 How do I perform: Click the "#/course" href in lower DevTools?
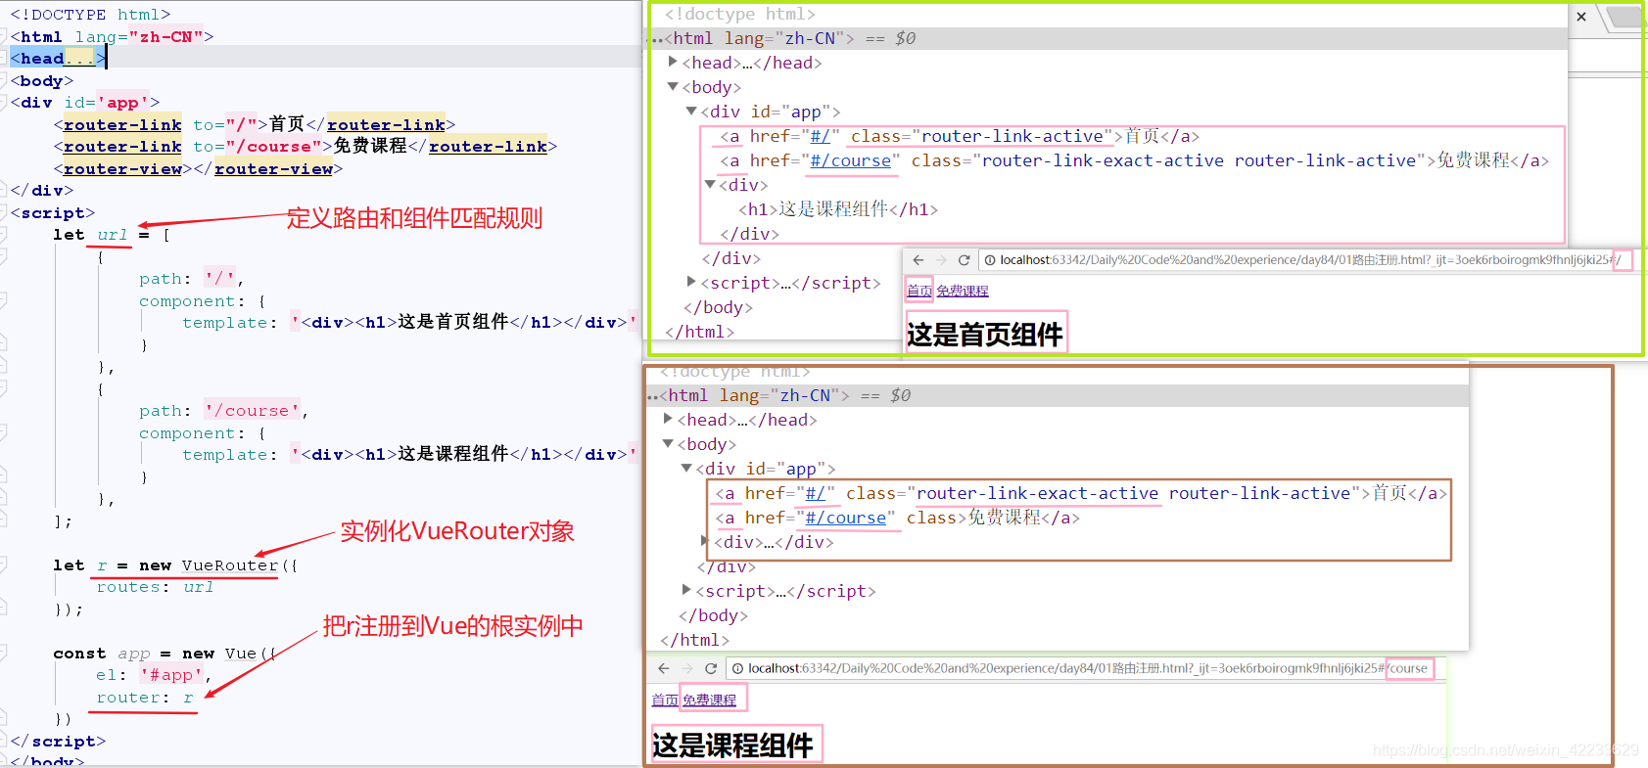click(x=846, y=518)
